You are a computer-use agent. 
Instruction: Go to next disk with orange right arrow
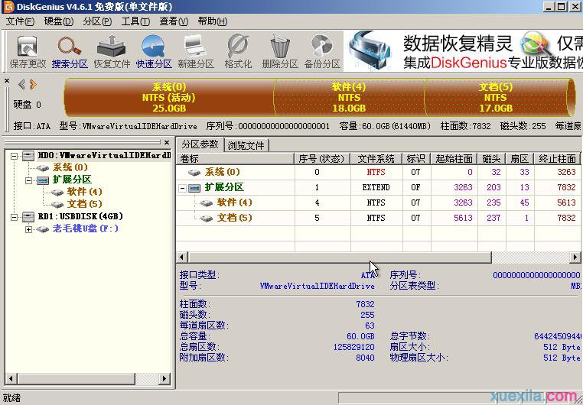pyautogui.click(x=33, y=85)
